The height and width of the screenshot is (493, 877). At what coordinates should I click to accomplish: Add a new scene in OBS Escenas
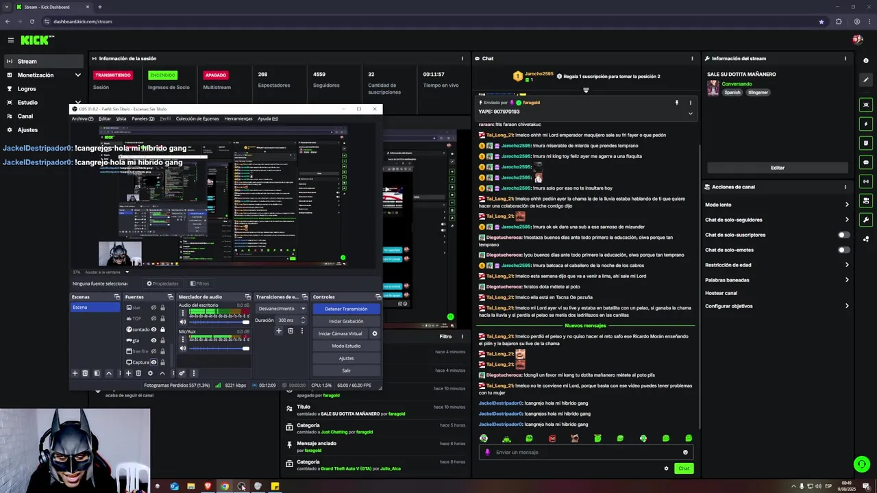(x=75, y=373)
